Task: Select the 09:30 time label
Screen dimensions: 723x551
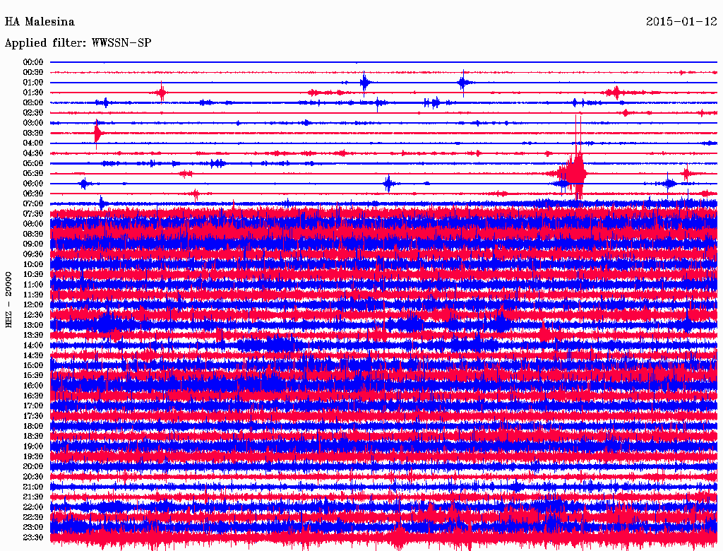Action: click(33, 254)
